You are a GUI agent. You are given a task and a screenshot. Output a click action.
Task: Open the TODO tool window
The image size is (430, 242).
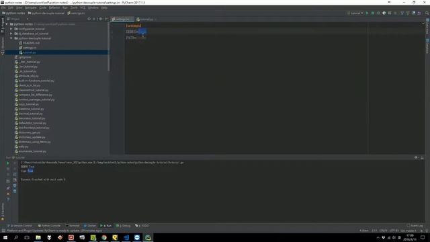tap(142, 226)
